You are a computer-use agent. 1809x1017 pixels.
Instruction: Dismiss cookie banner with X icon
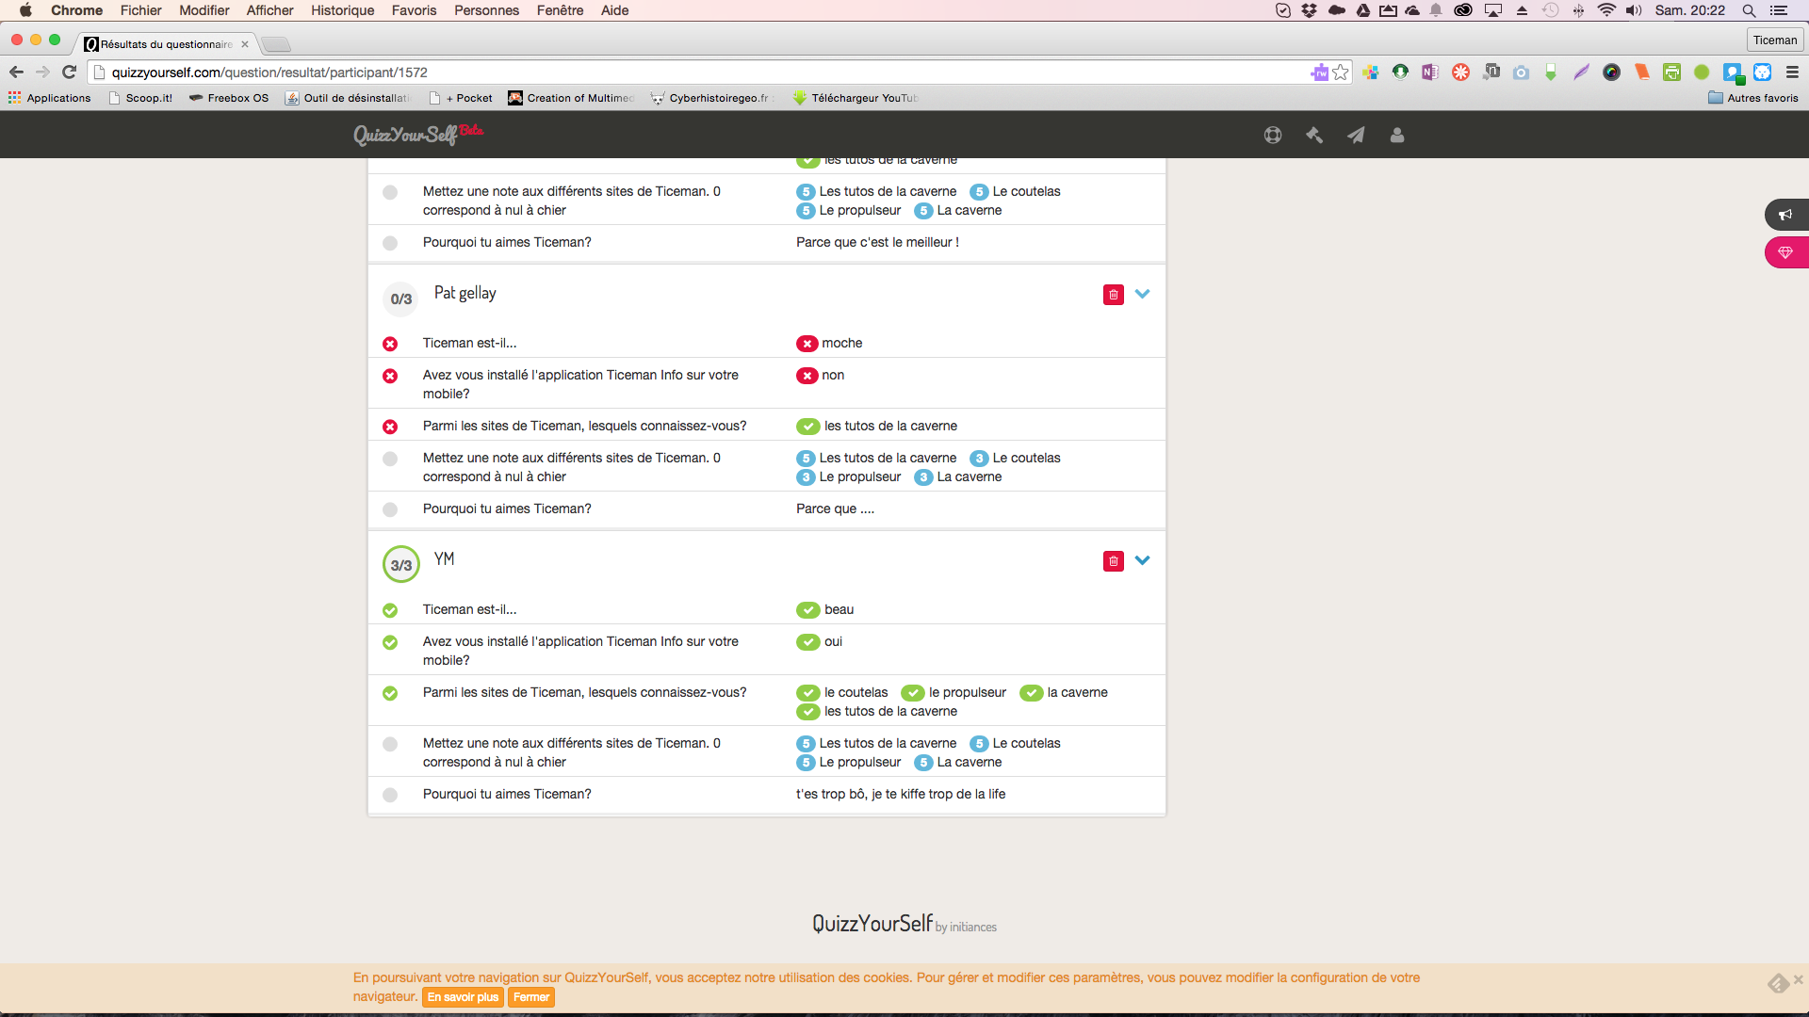(1799, 979)
